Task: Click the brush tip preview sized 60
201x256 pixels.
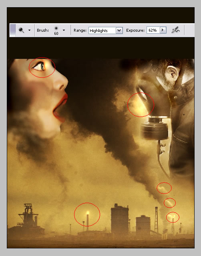Action: click(56, 30)
